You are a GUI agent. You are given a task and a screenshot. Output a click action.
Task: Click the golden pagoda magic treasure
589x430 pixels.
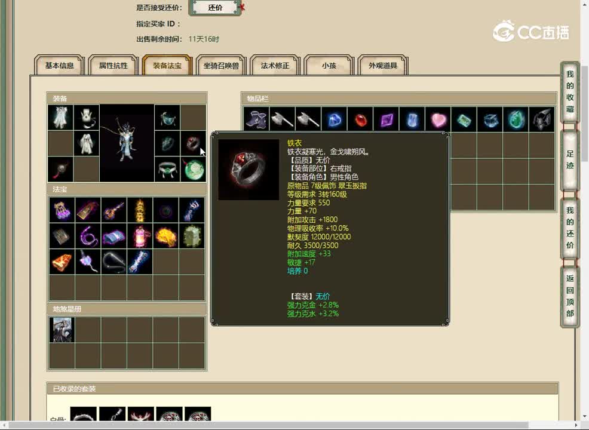[x=140, y=210]
